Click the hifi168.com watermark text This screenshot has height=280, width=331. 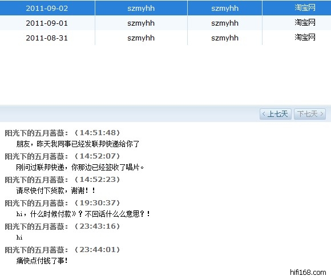308,273
